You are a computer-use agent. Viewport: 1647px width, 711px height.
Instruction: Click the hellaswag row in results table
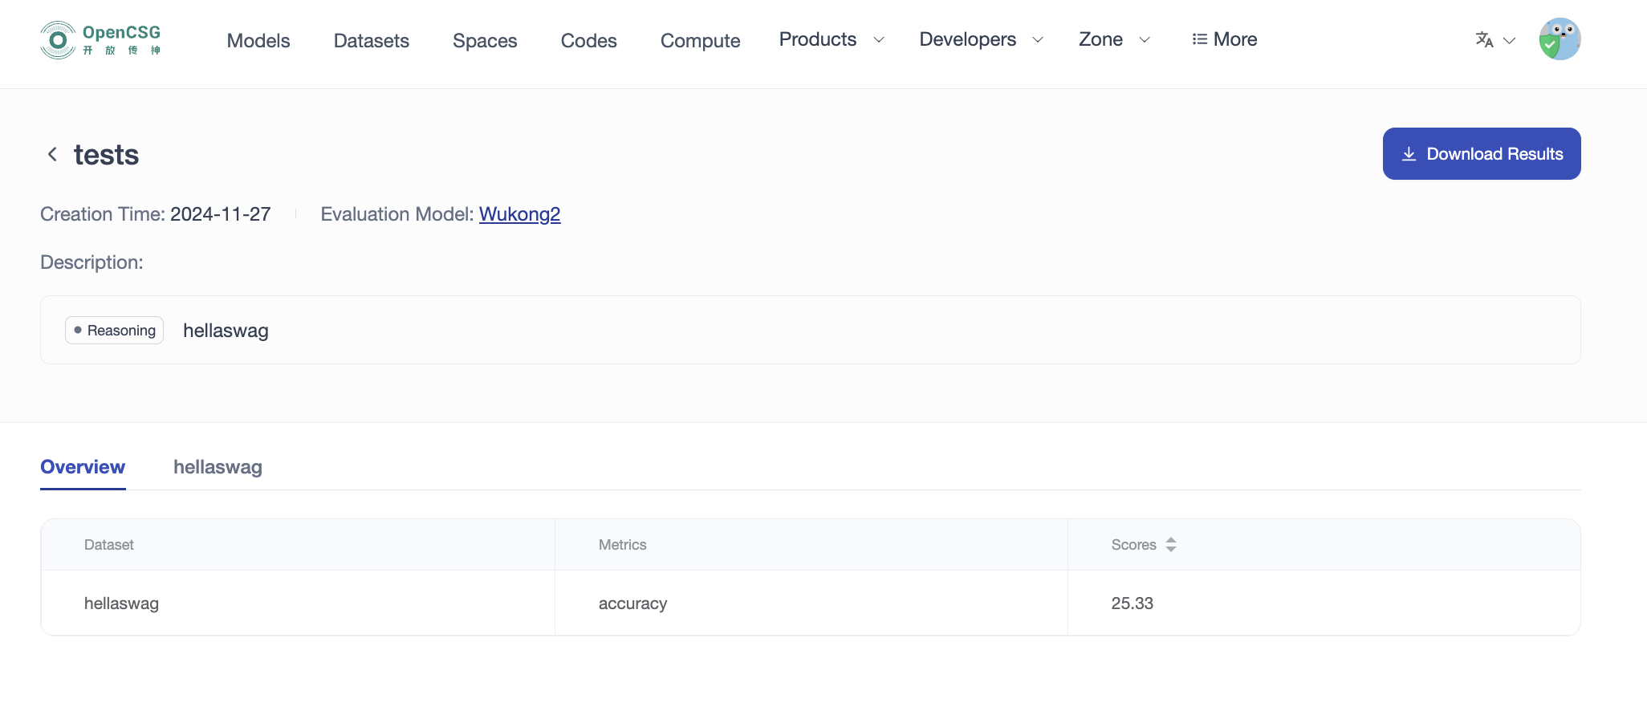pos(122,603)
